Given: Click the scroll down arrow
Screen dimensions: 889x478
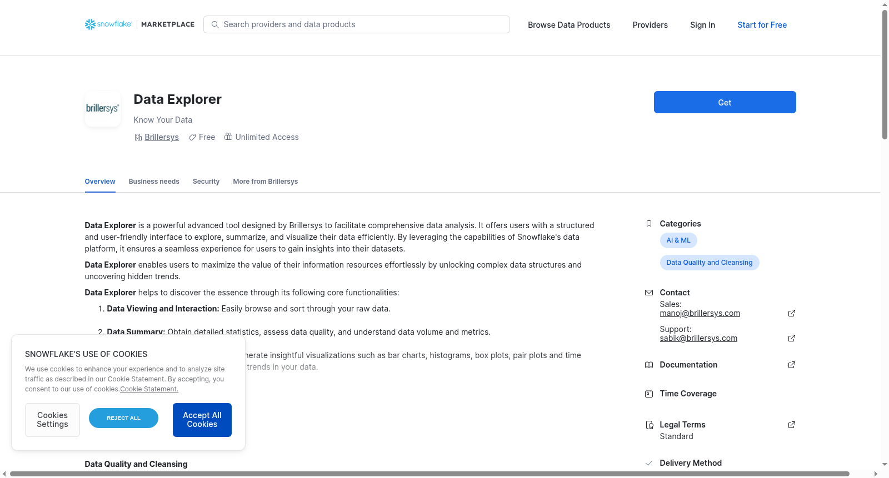Looking at the screenshot, I should click(885, 464).
